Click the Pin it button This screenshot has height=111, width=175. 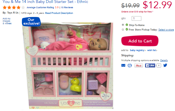[x=138, y=66]
